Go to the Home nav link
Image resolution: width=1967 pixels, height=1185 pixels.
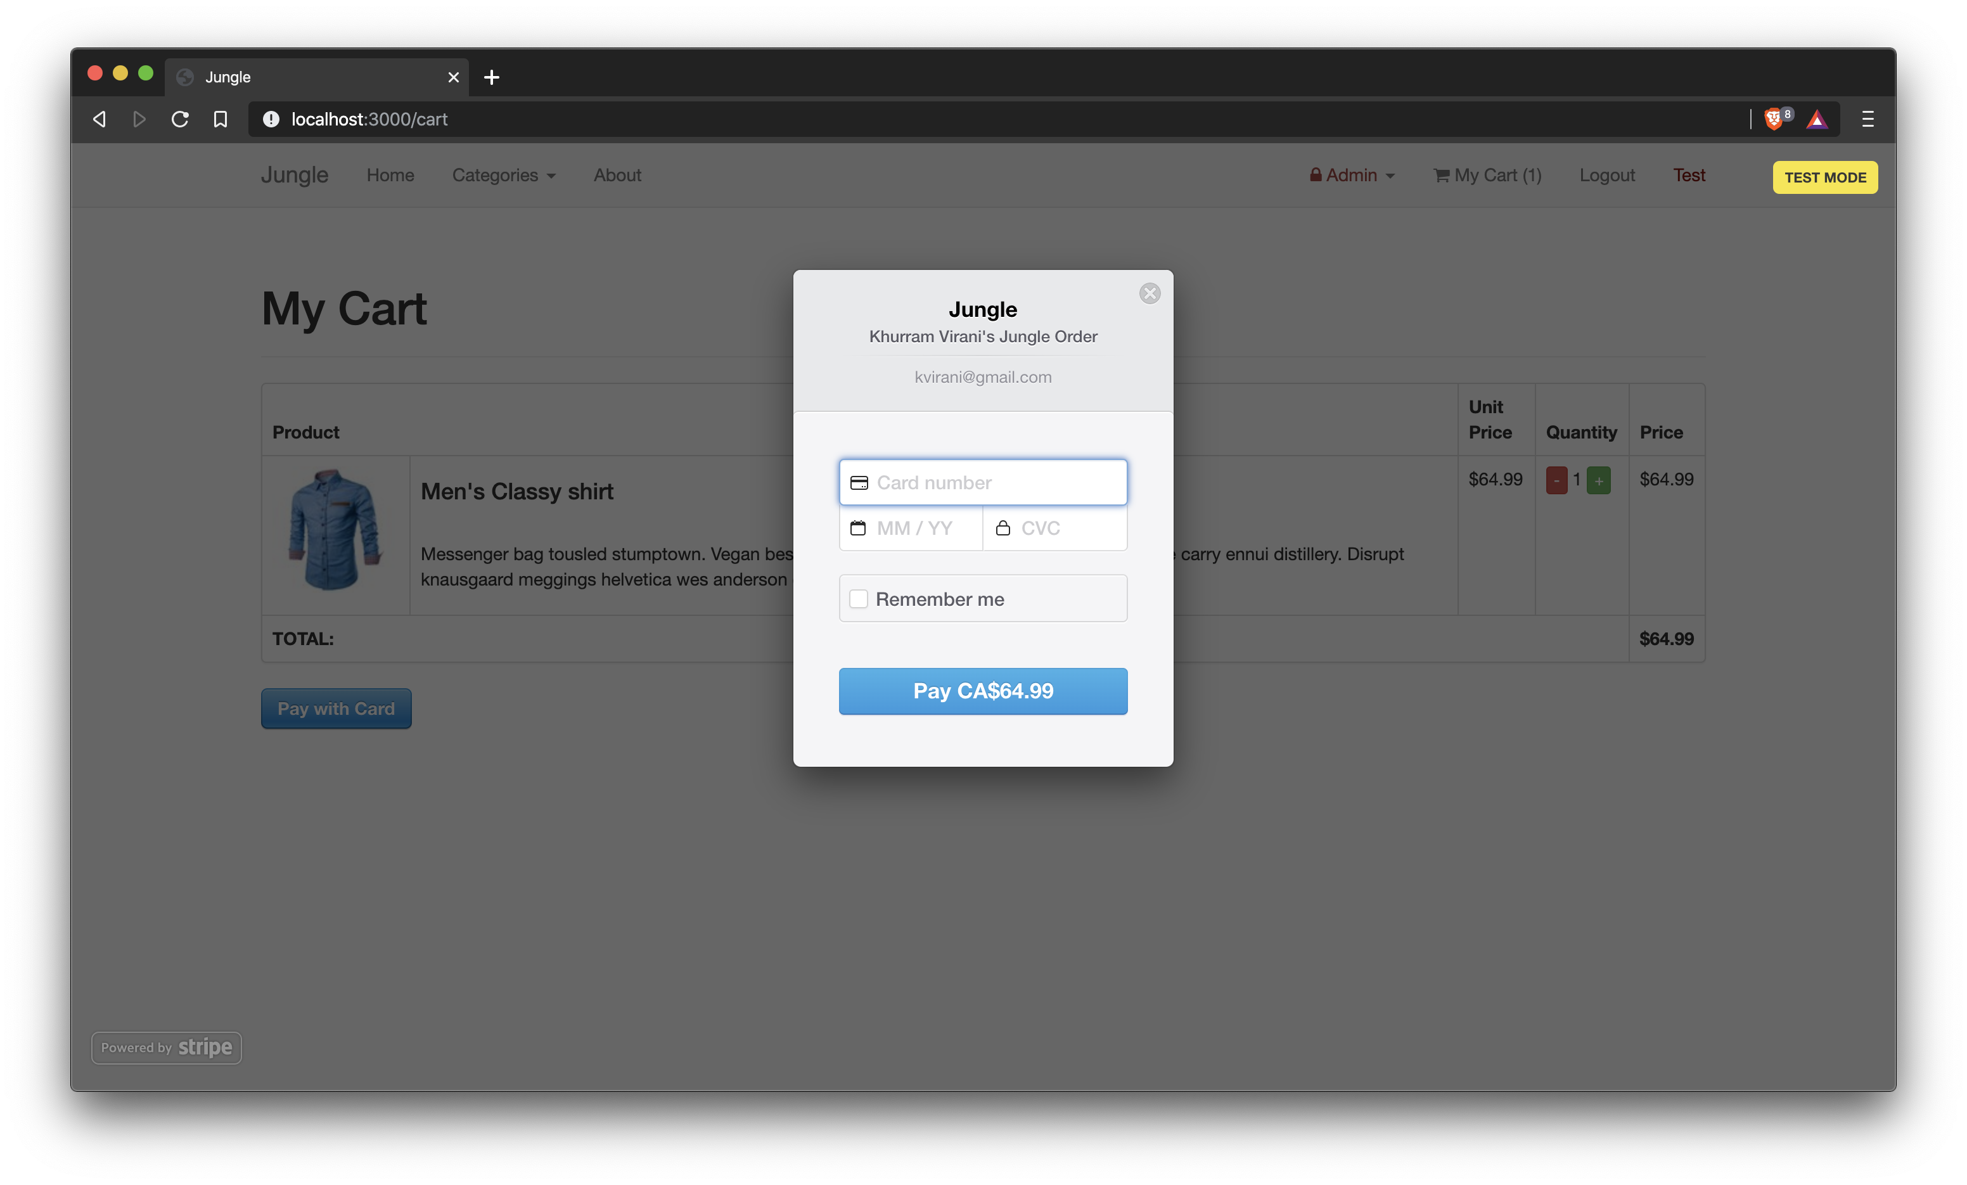(390, 175)
